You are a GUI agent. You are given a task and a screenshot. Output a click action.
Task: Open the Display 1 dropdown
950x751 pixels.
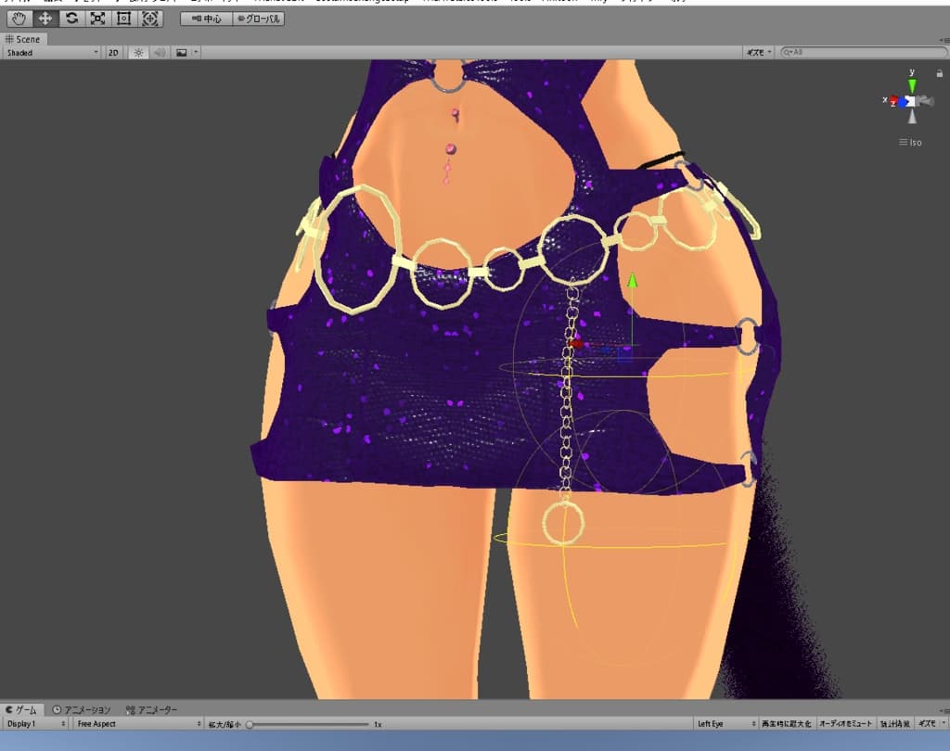click(x=35, y=723)
